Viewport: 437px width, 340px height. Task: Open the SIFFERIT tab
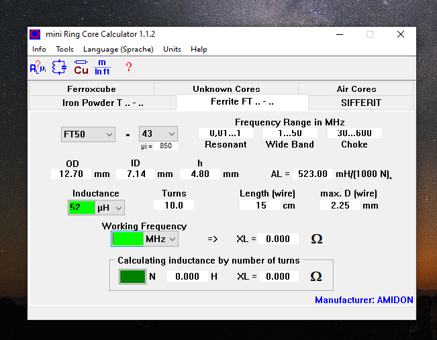point(360,103)
